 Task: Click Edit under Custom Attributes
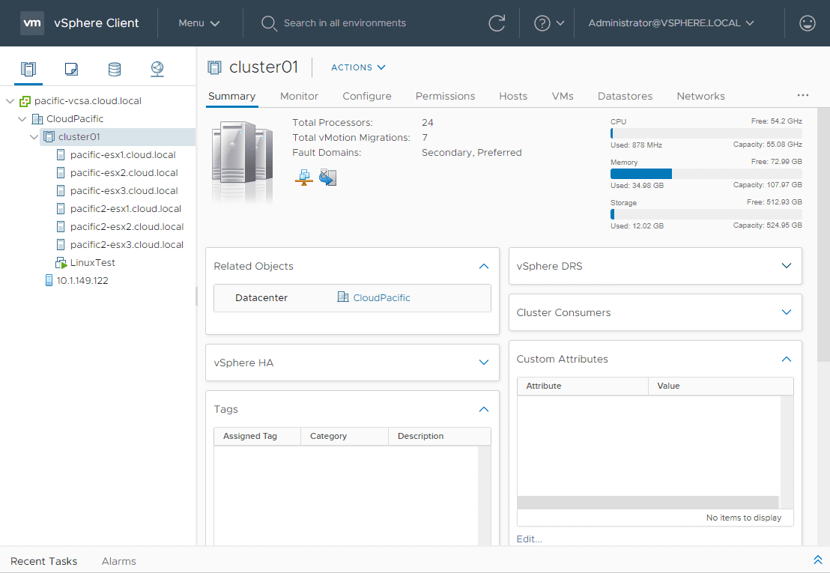click(x=529, y=539)
